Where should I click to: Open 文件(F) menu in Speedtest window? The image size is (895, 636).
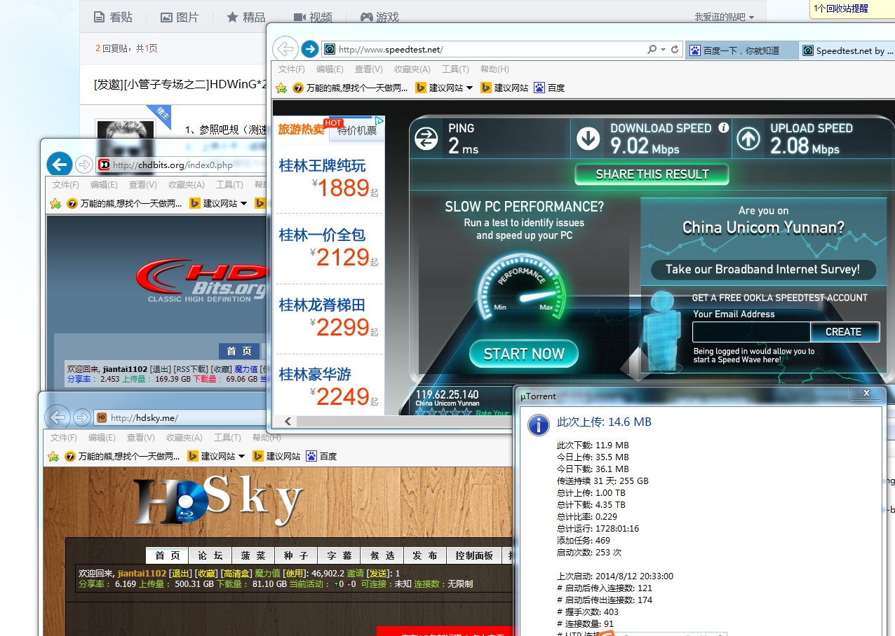[292, 69]
